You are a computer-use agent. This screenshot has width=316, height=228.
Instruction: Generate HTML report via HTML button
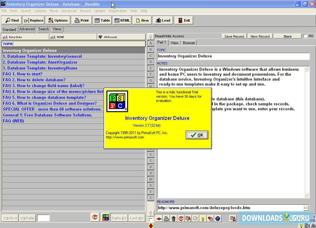122,20
